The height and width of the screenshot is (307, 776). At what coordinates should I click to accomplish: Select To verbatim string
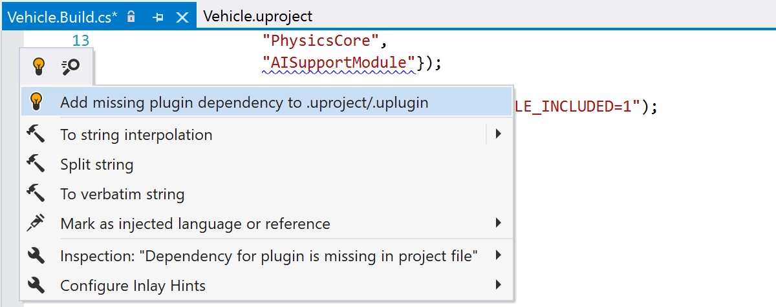click(267, 194)
